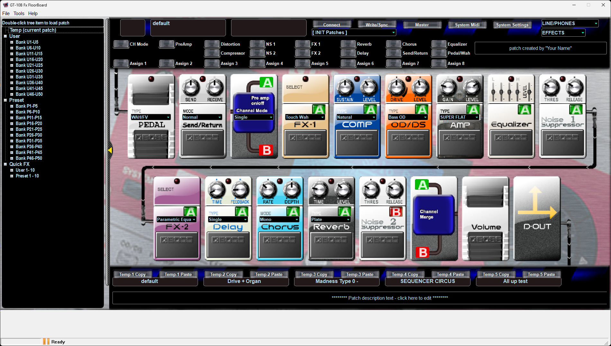Open the FX-1 Touch Wah dropdown
The width and height of the screenshot is (611, 346).
[305, 117]
